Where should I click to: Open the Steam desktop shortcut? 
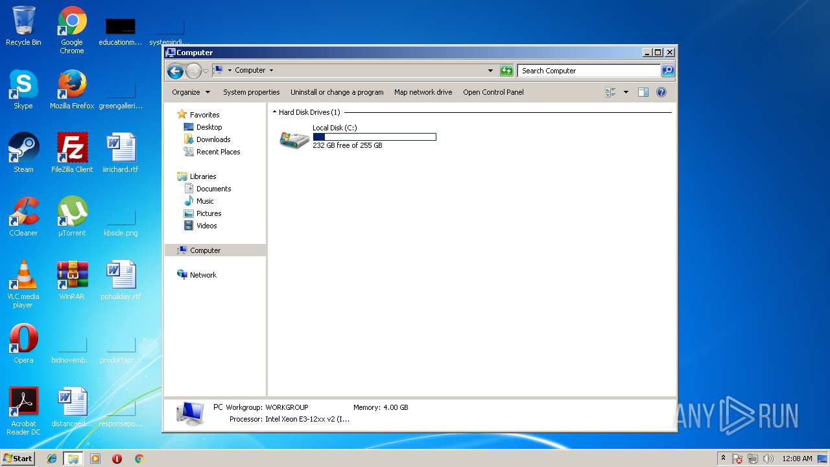(23, 153)
